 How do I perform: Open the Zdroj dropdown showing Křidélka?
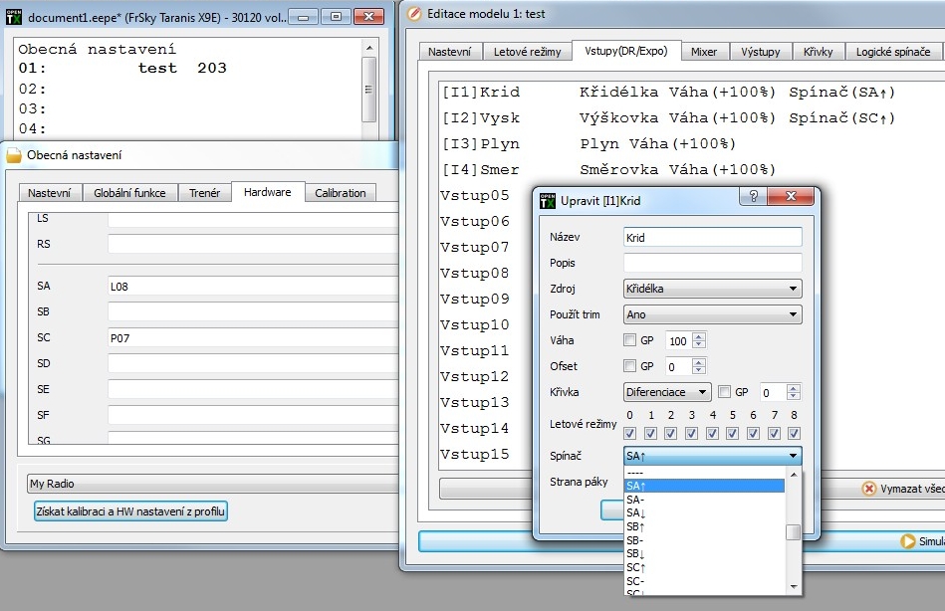point(712,289)
